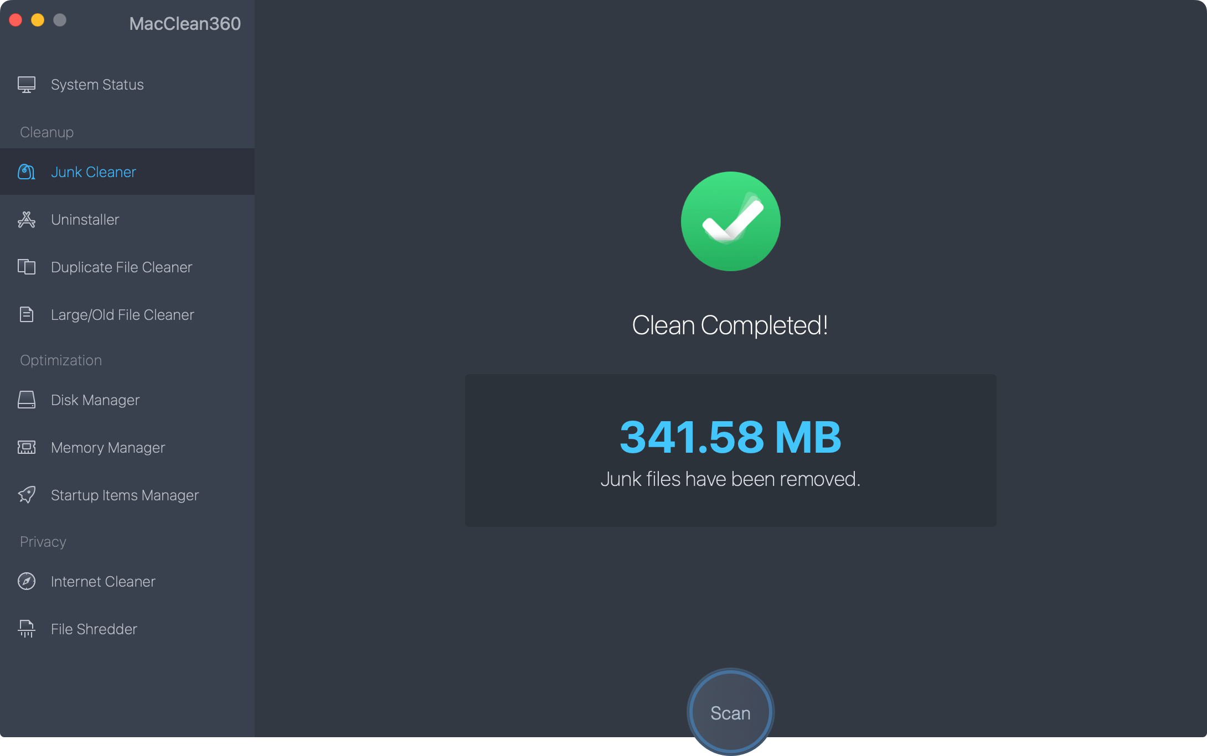The width and height of the screenshot is (1207, 756).
Task: Click the 341.58 MB result display
Action: [730, 438]
